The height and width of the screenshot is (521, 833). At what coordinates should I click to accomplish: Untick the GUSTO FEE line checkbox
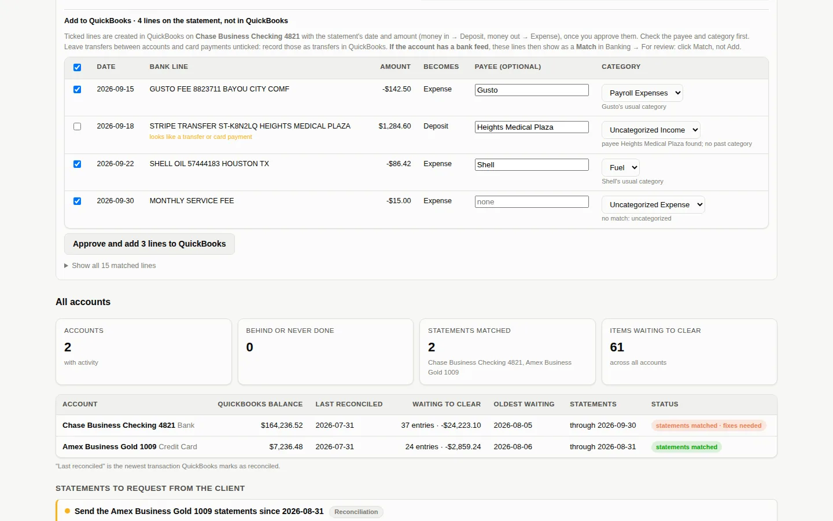click(77, 90)
